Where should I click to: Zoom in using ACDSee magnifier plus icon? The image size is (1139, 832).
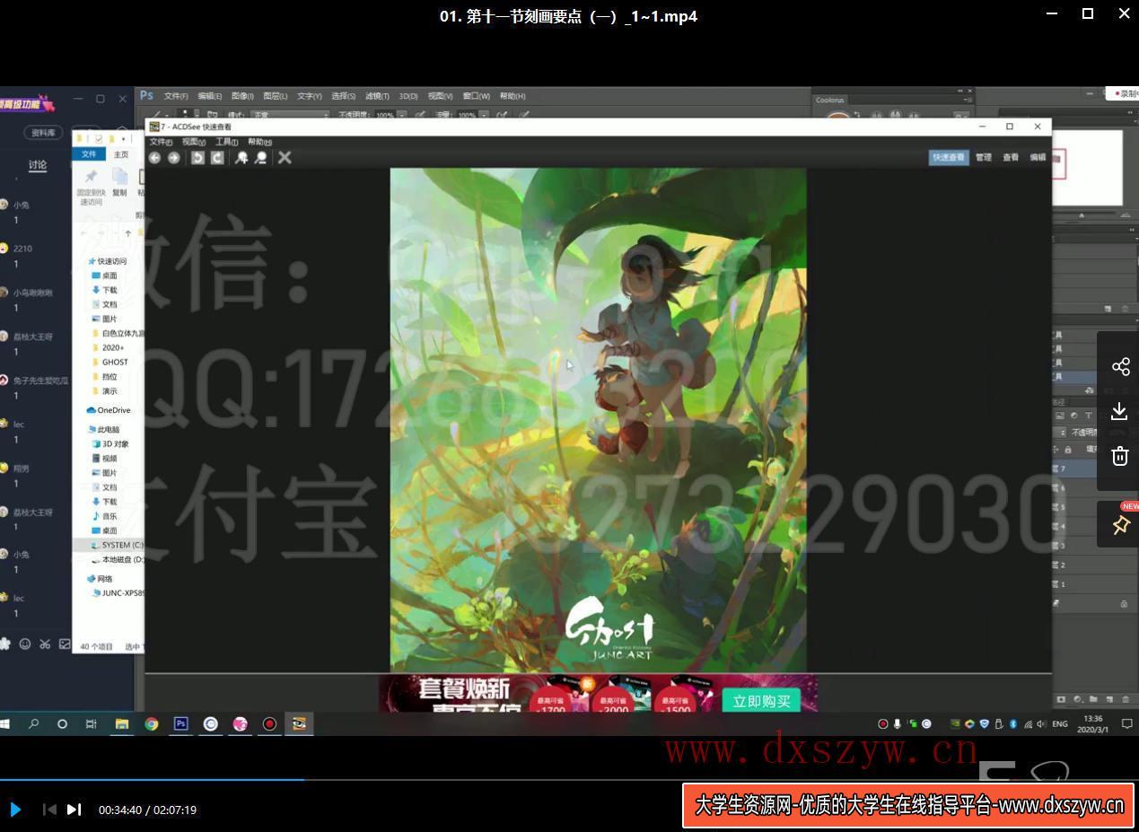click(241, 158)
